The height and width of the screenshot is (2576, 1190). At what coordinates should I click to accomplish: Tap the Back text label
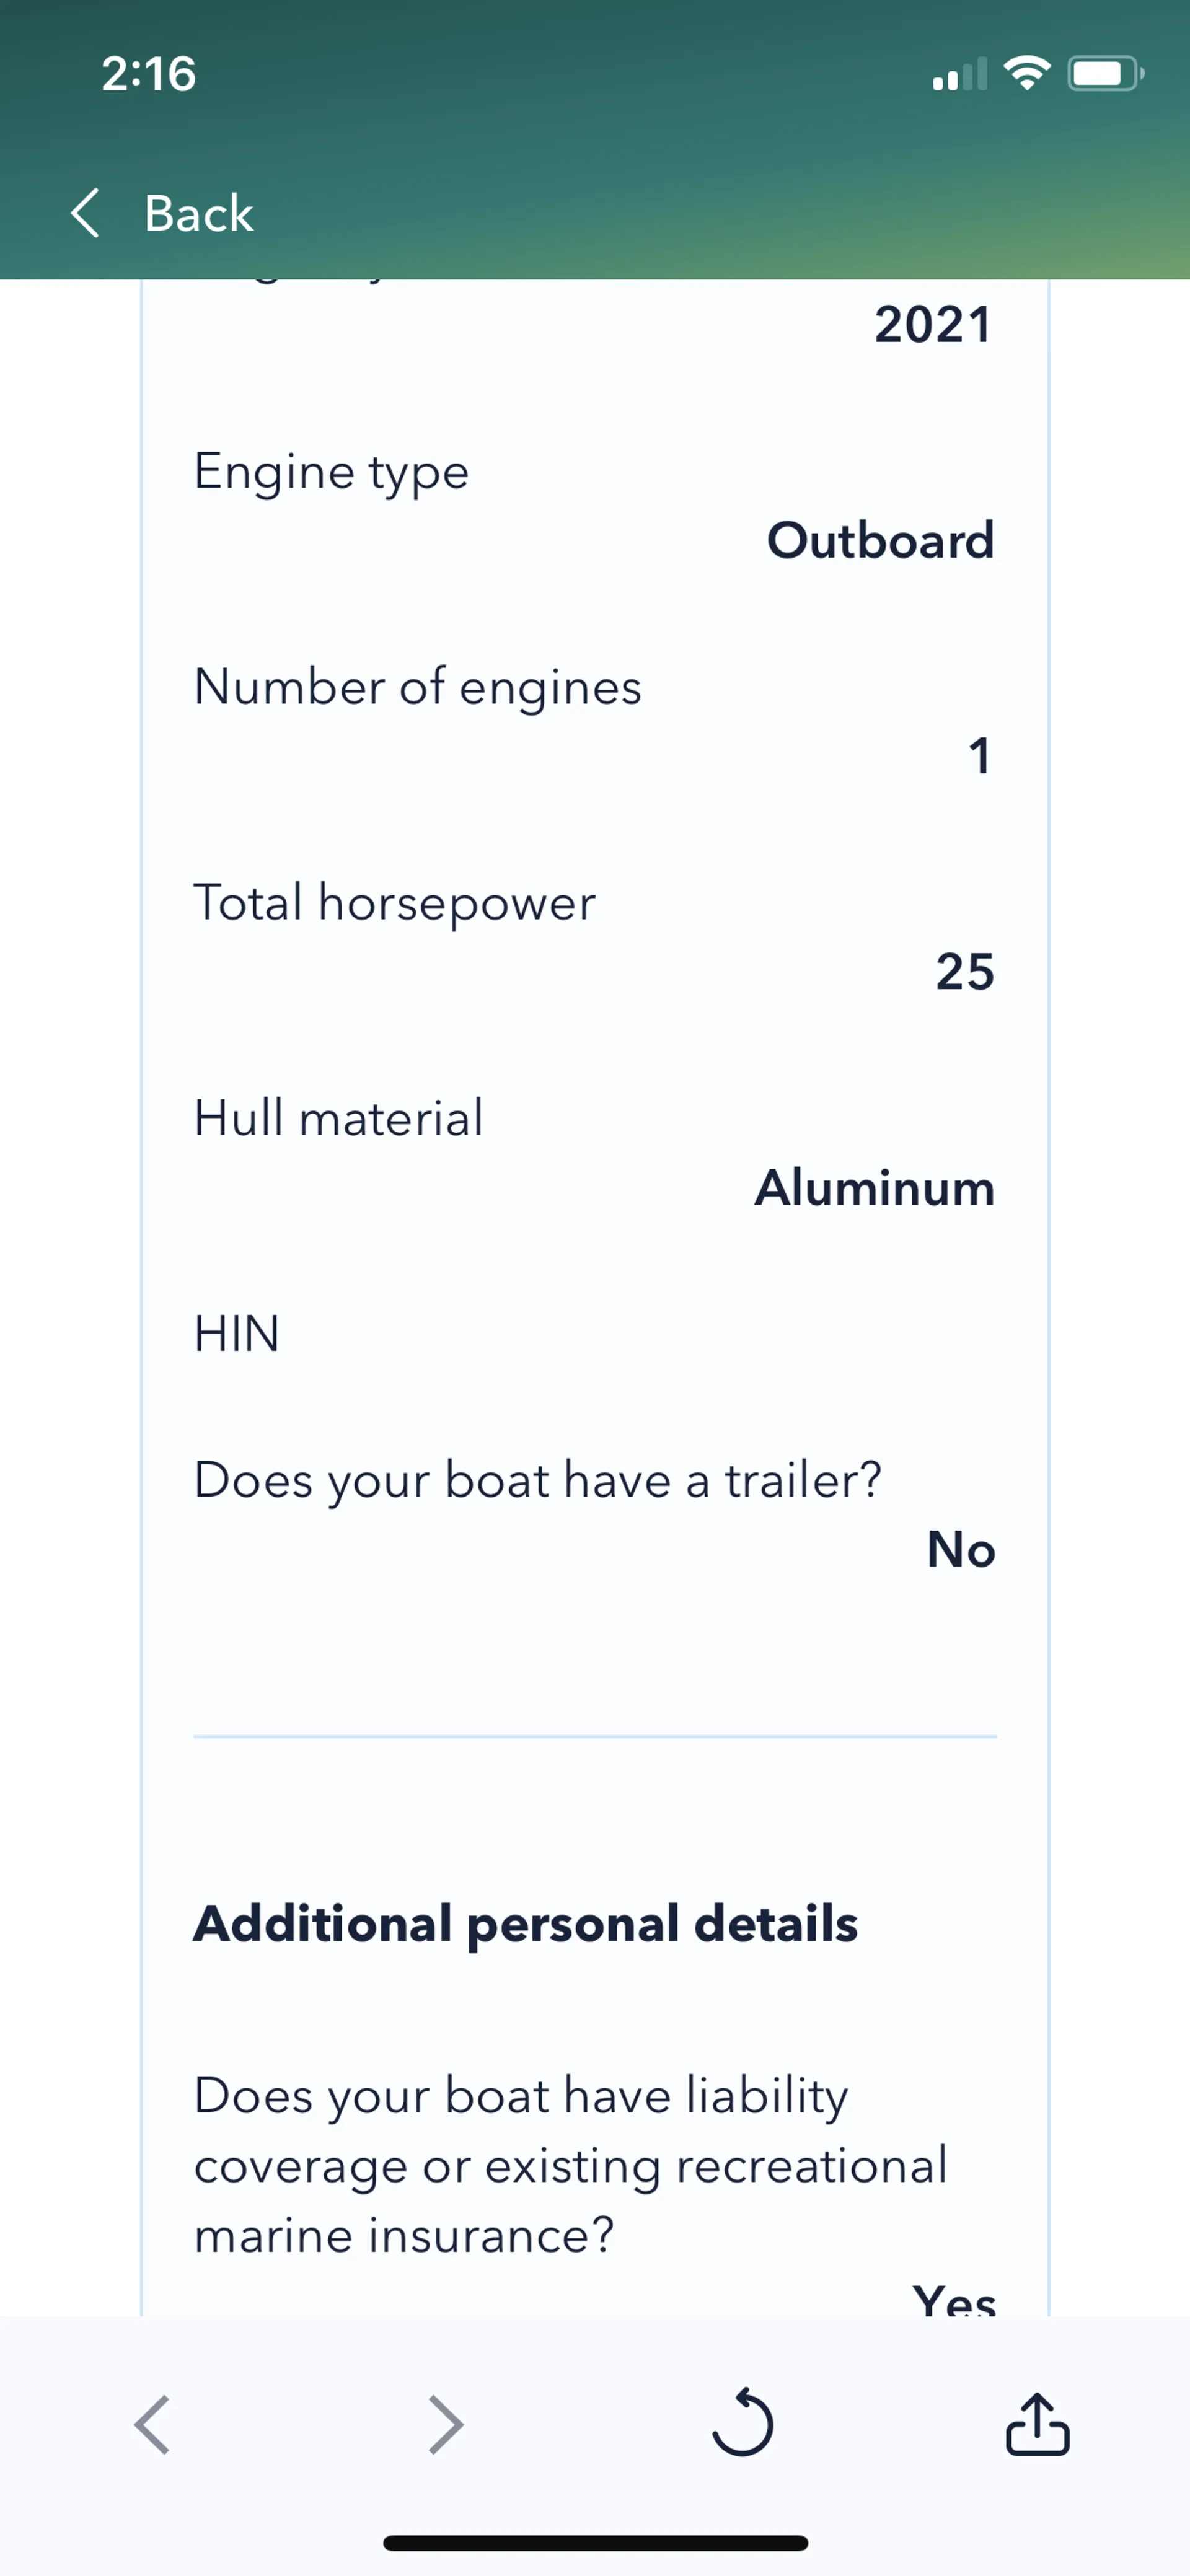click(198, 214)
